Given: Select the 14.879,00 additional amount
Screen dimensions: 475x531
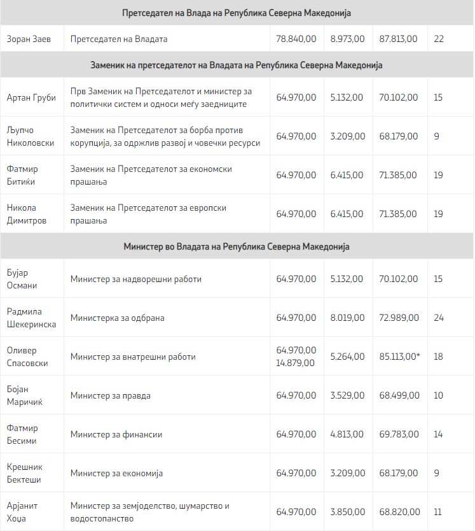Looking at the screenshot, I should [x=296, y=363].
